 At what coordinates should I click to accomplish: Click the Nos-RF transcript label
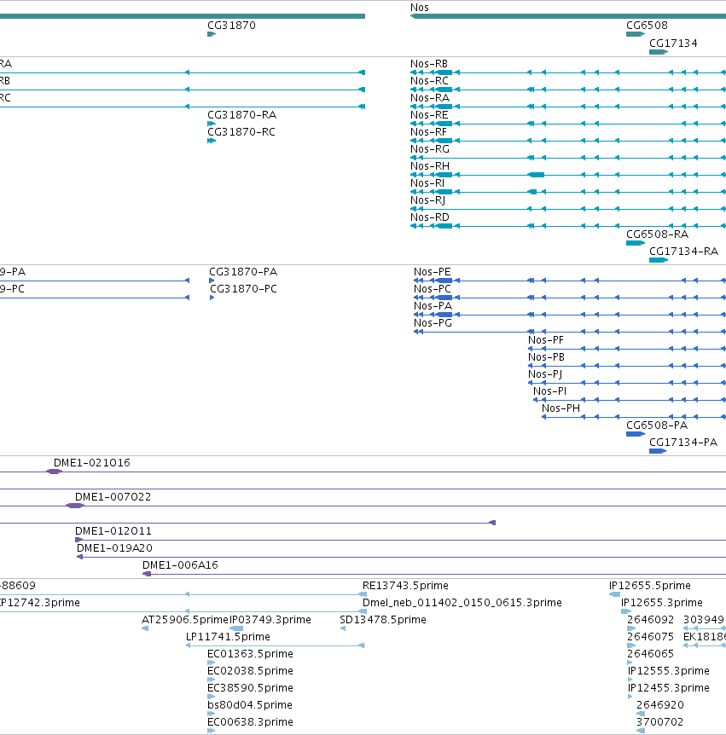(x=428, y=132)
